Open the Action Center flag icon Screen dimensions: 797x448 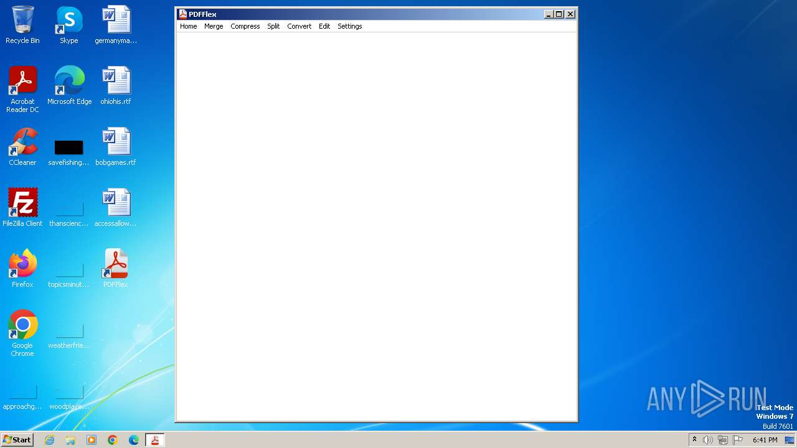pos(738,440)
